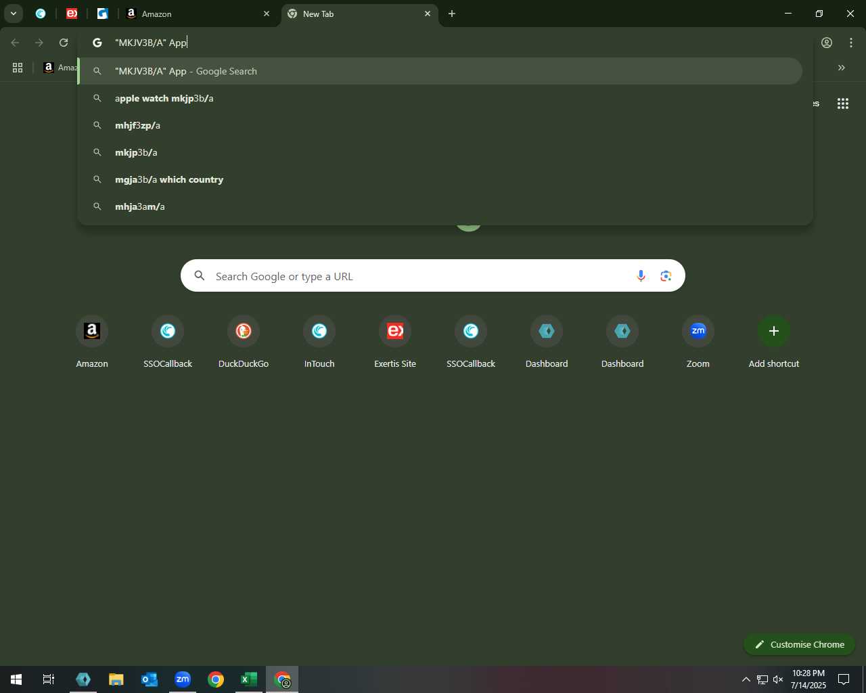Expand the bookmarks overflow chevron

[x=842, y=68]
